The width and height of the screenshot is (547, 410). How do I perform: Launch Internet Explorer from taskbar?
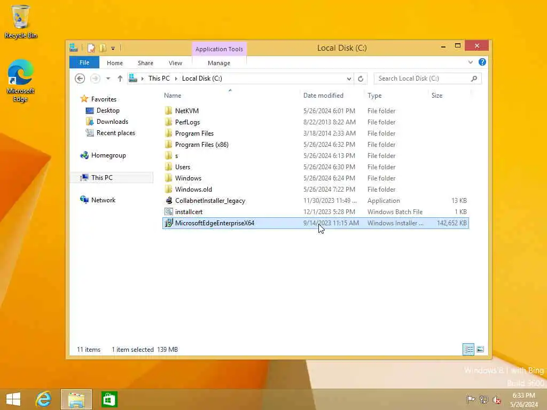click(x=44, y=399)
